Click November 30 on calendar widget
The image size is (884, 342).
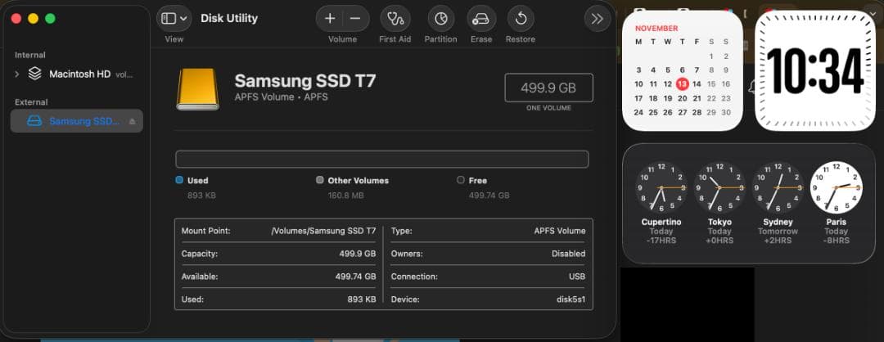(725, 113)
